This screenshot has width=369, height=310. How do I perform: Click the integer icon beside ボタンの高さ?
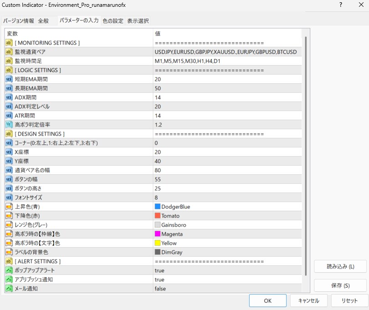point(9,188)
